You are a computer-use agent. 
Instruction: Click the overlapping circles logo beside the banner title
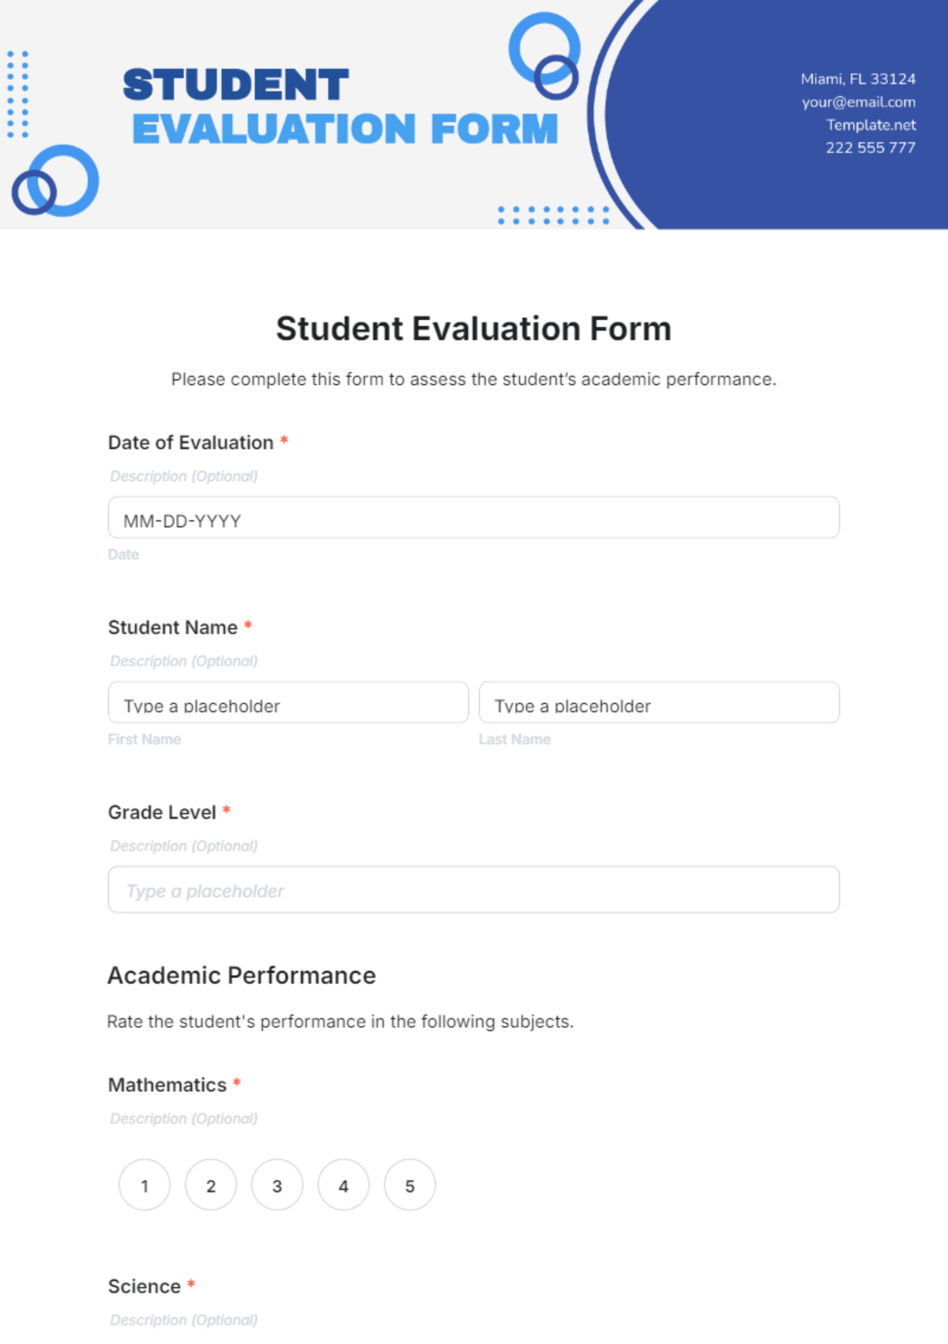pos(55,181)
